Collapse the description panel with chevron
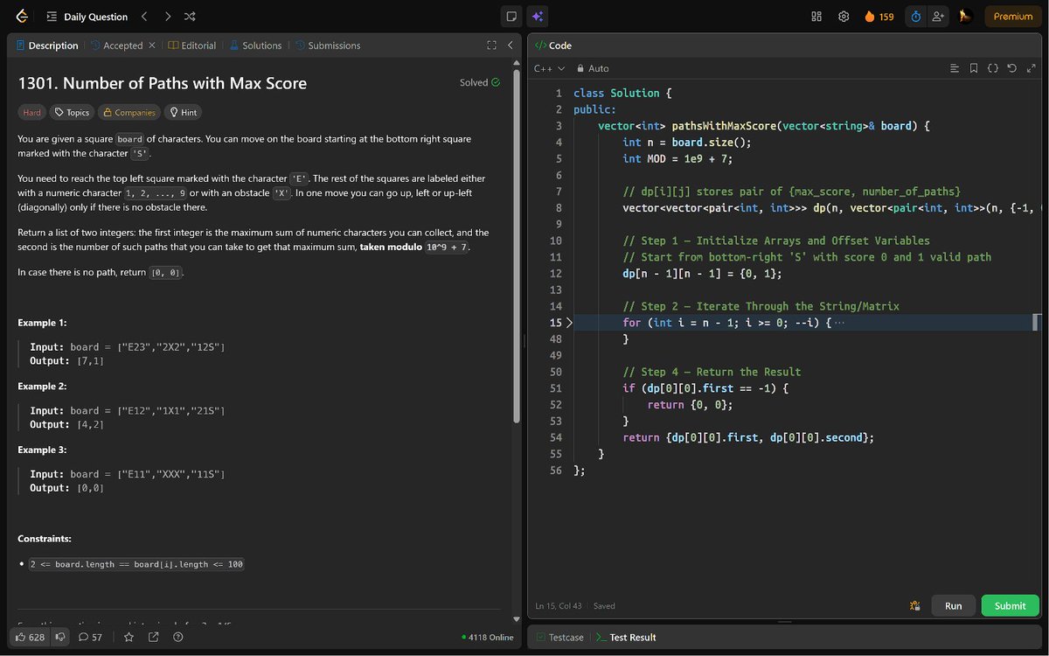Viewport: 1049px width, 656px height. pyautogui.click(x=510, y=45)
